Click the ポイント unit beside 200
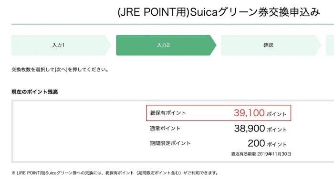 [x=277, y=144]
